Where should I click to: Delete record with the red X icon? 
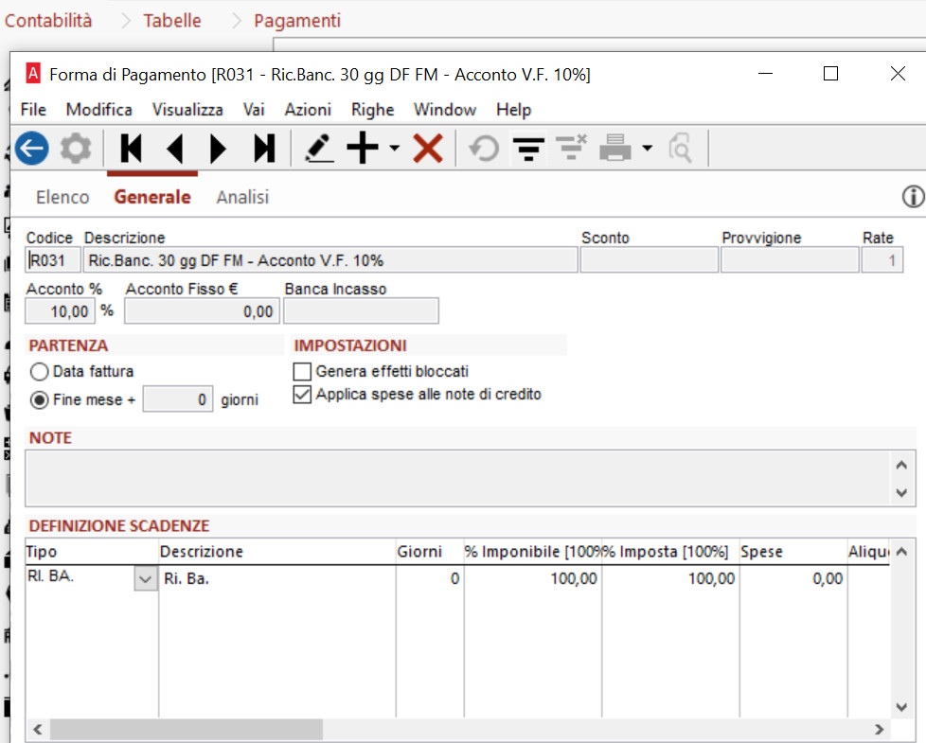coord(428,148)
